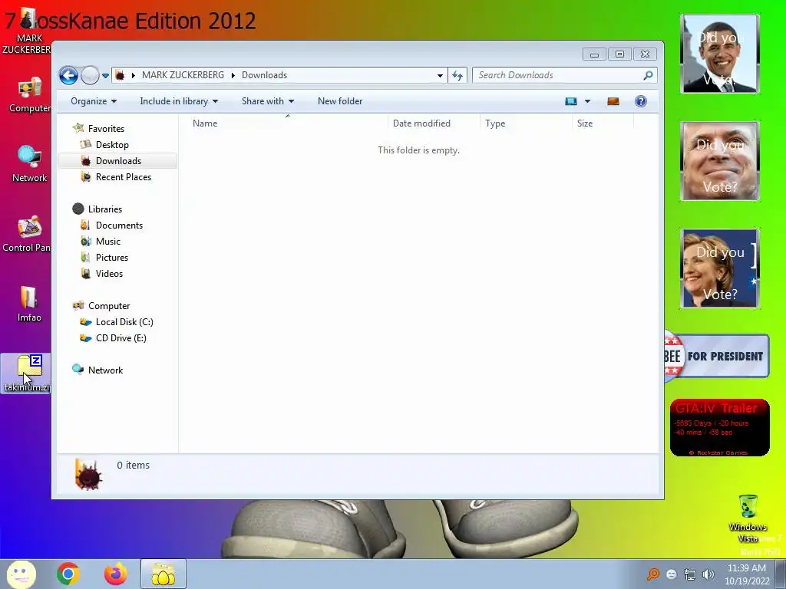The image size is (786, 589).
Task: Select MARK ZUCKERBERG in address path
Action: point(183,75)
